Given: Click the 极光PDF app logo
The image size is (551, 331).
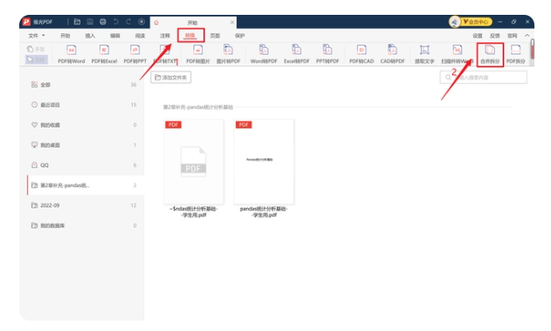Looking at the screenshot, I should point(27,22).
